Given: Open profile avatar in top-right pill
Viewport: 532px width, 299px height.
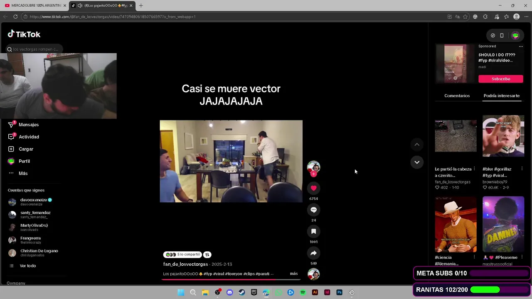Looking at the screenshot, I should 515,36.
